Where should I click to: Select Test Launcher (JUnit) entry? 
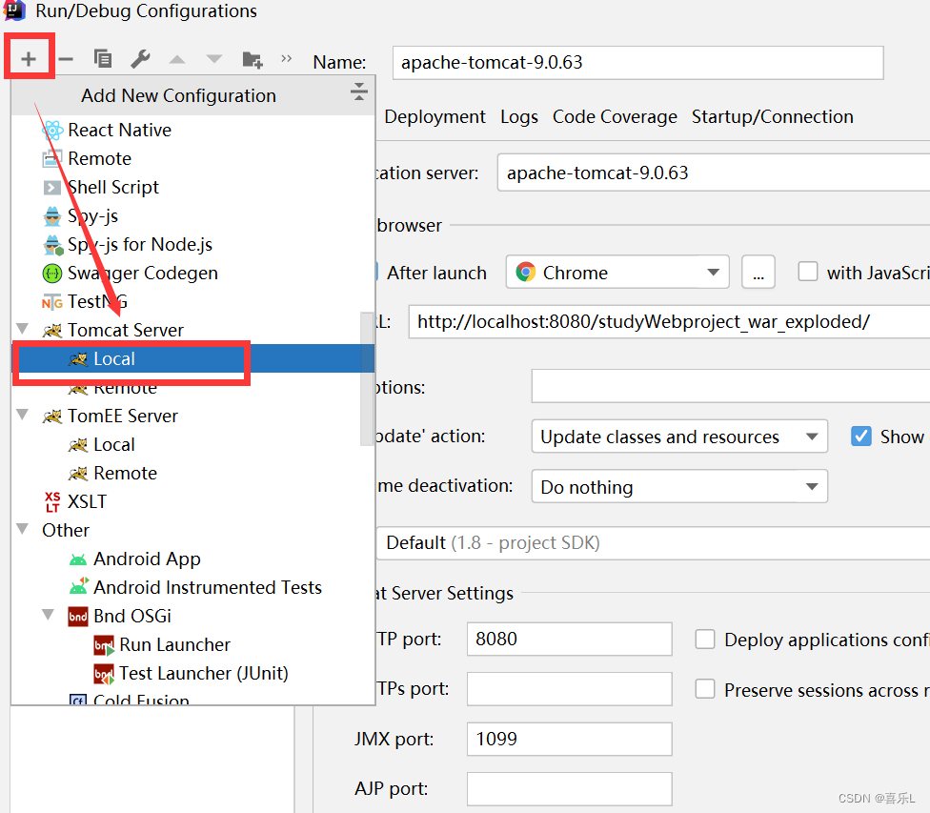pyautogui.click(x=191, y=673)
